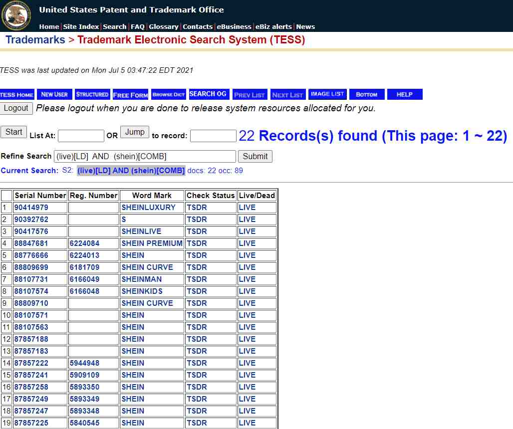Click LIVE in row 13
The height and width of the screenshot is (429, 513).
pyautogui.click(x=247, y=351)
